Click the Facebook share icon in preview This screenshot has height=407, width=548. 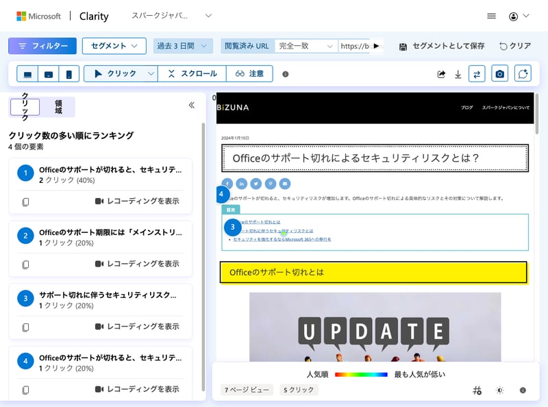[227, 183]
